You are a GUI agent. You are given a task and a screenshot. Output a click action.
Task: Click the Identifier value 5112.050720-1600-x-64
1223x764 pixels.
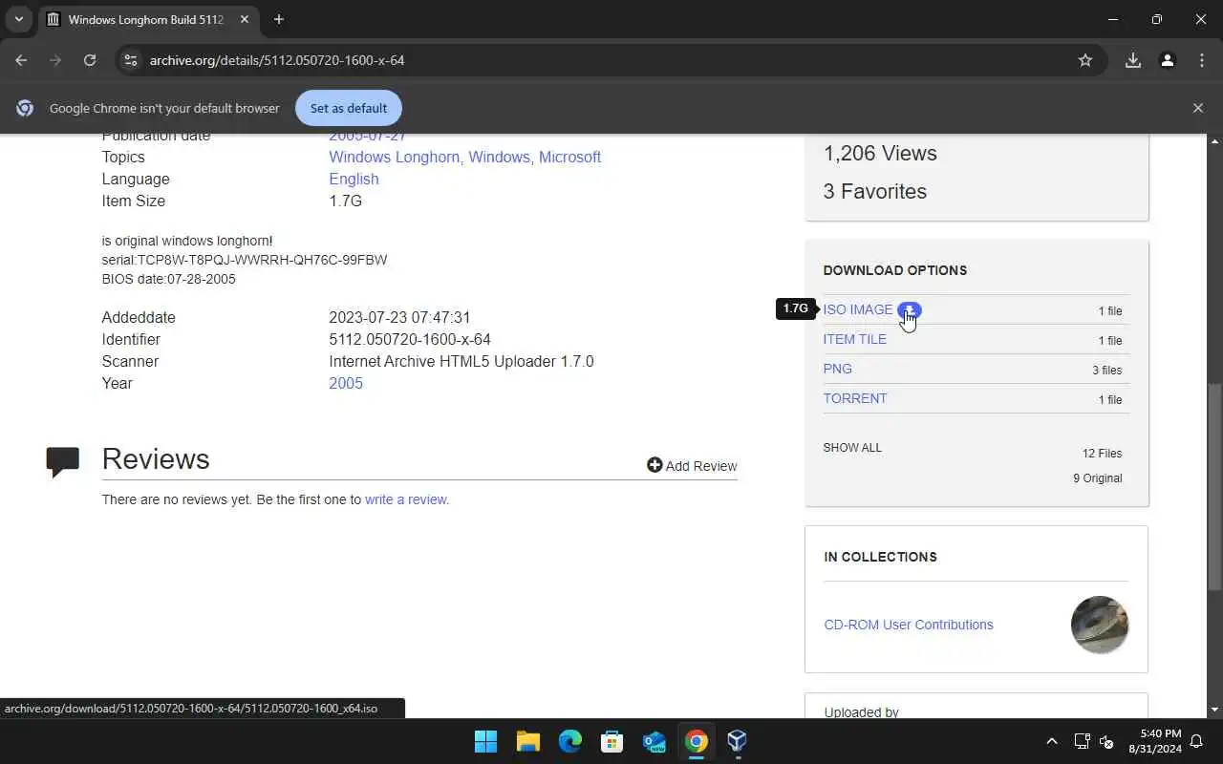[x=410, y=339]
